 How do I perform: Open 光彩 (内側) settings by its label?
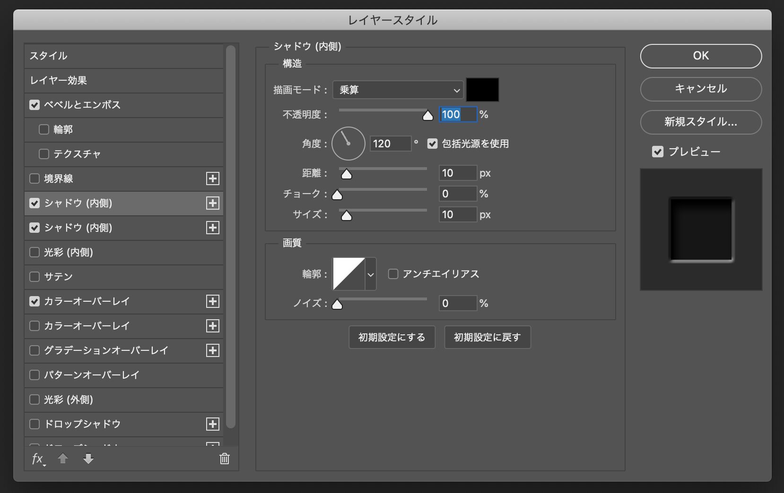pyautogui.click(x=69, y=252)
